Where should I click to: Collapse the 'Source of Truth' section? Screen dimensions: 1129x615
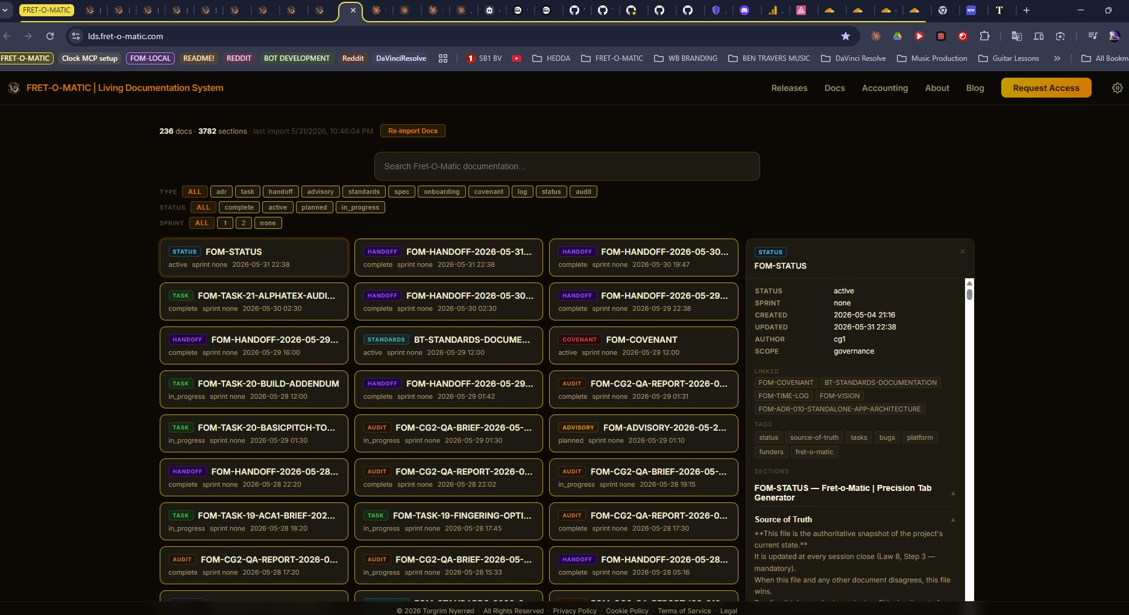(855, 519)
